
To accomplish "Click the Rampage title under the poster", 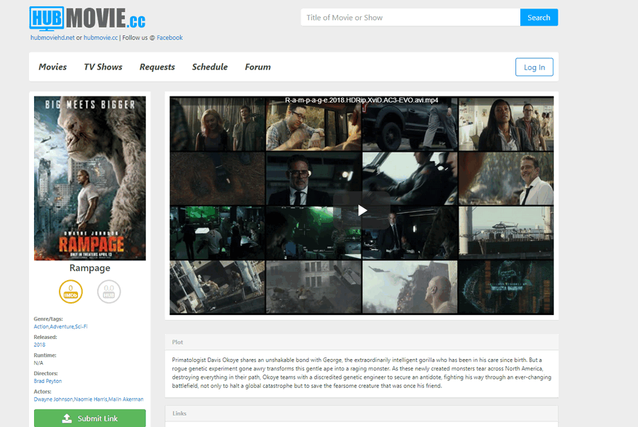I will [90, 268].
